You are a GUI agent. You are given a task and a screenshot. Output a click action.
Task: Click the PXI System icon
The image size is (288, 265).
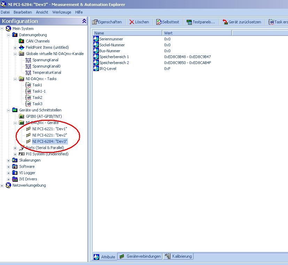click(22, 154)
